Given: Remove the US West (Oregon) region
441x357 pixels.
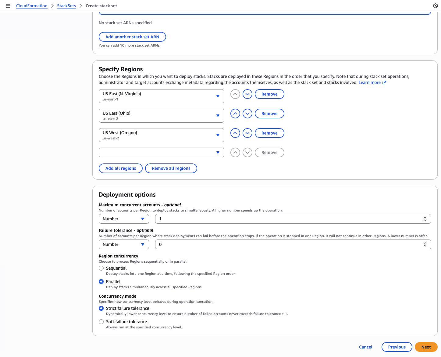Looking at the screenshot, I should [x=269, y=133].
